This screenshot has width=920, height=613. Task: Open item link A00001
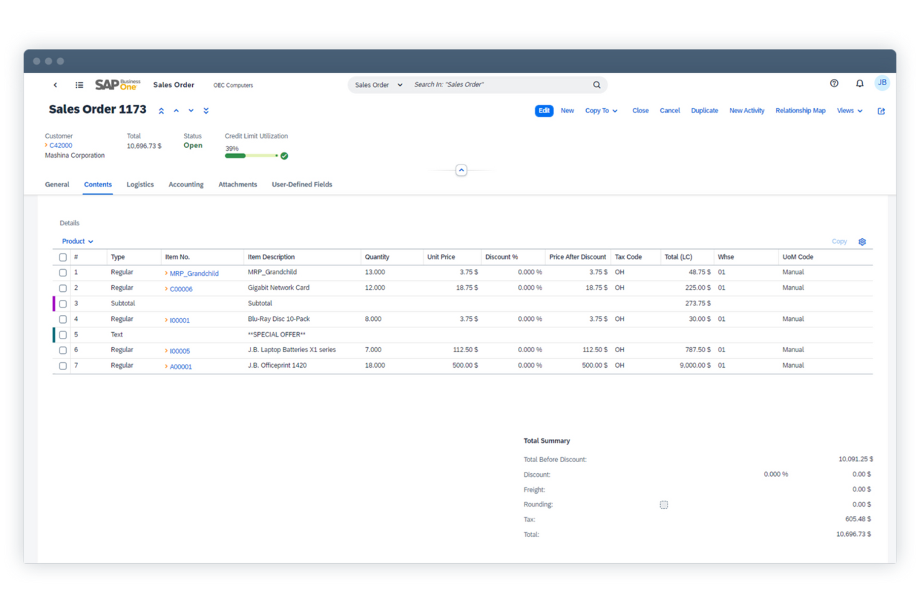[x=181, y=366]
